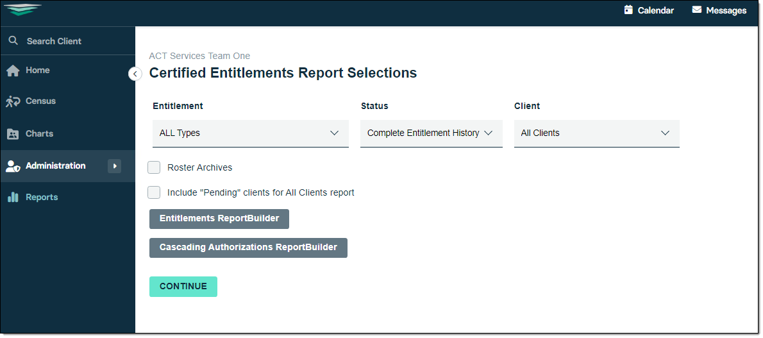Click the Entitlements ReportBuilder button
Viewport: 763px width, 338px height.
tap(219, 219)
